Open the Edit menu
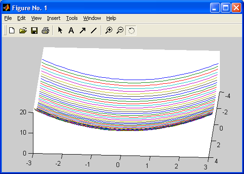The width and height of the screenshot is (244, 174). click(21, 19)
